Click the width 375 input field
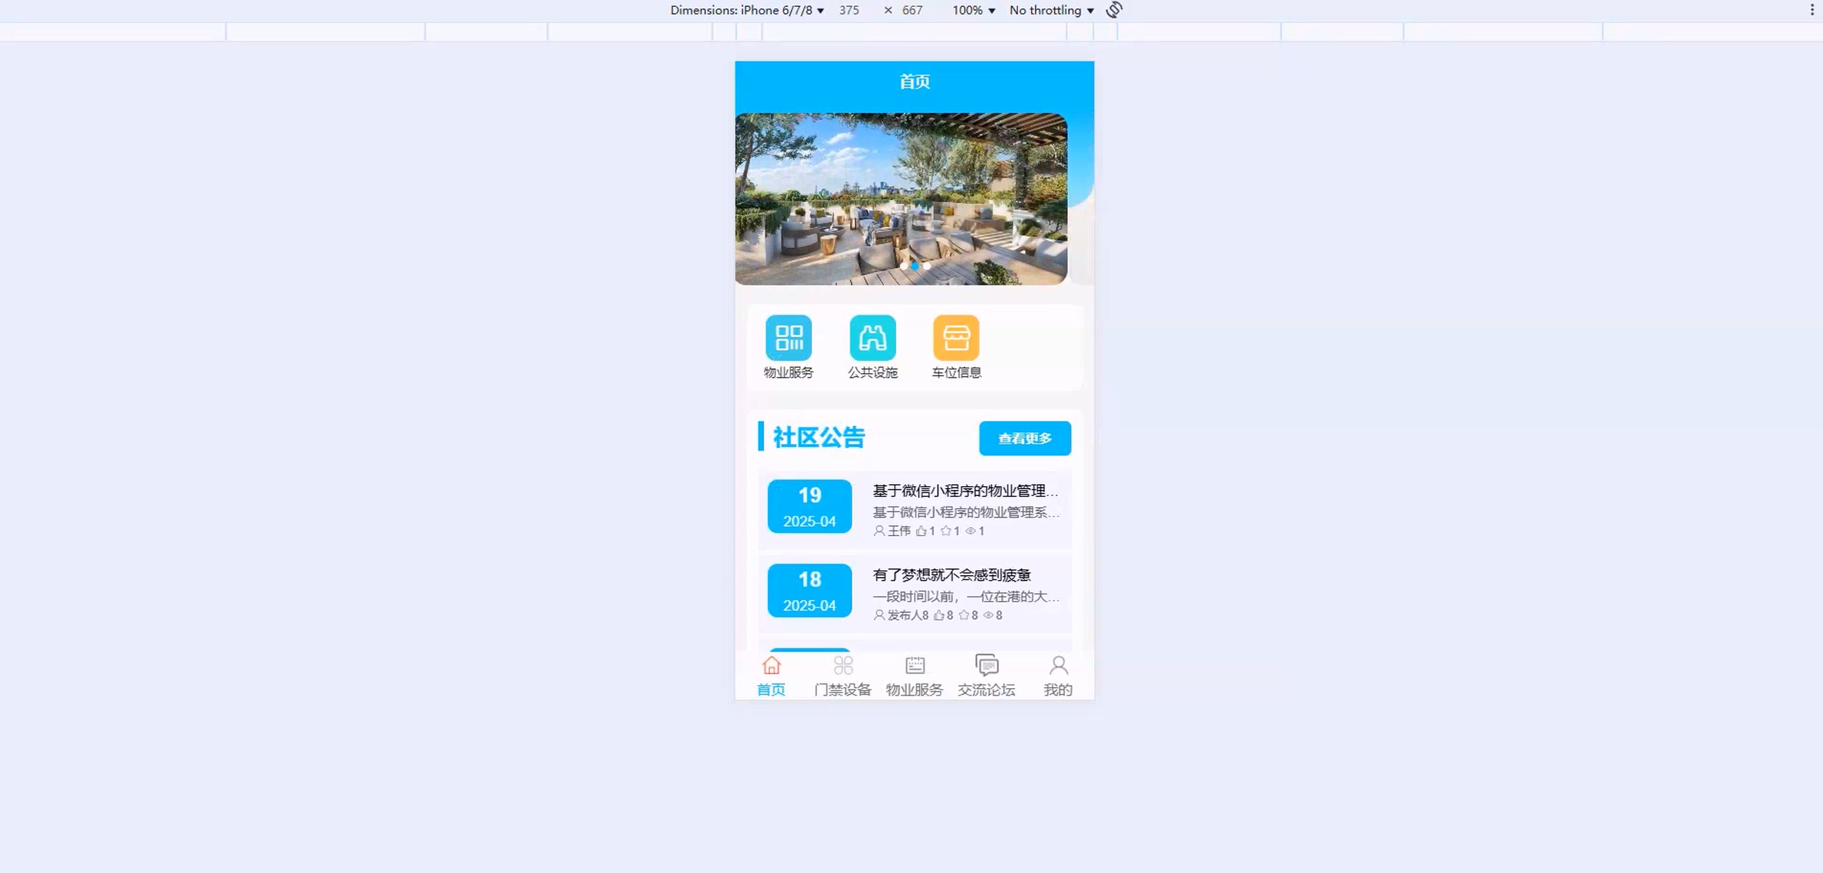This screenshot has width=1823, height=873. 849,10
